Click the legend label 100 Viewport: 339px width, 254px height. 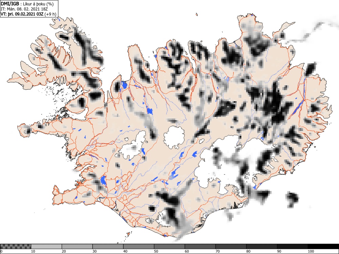311,251
